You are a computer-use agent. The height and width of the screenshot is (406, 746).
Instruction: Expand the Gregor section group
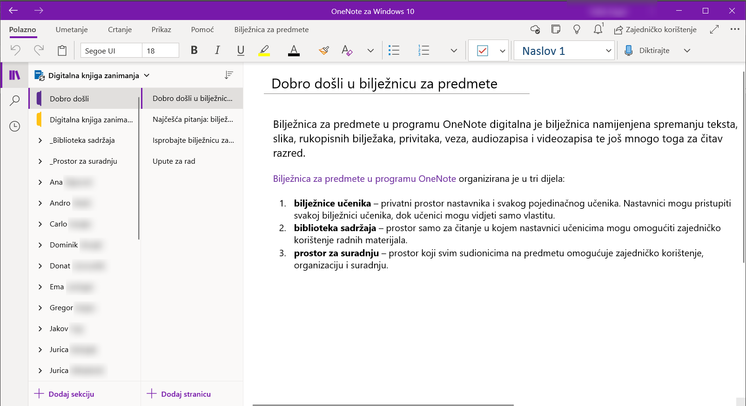[x=40, y=308]
